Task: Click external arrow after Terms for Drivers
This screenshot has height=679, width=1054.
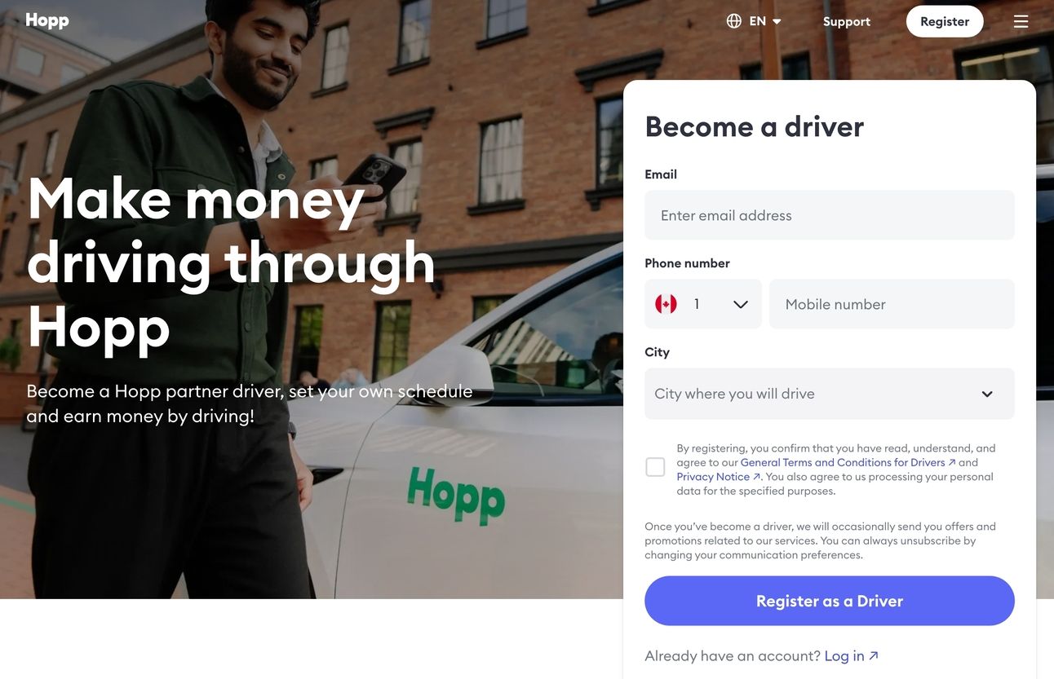Action: (x=952, y=462)
